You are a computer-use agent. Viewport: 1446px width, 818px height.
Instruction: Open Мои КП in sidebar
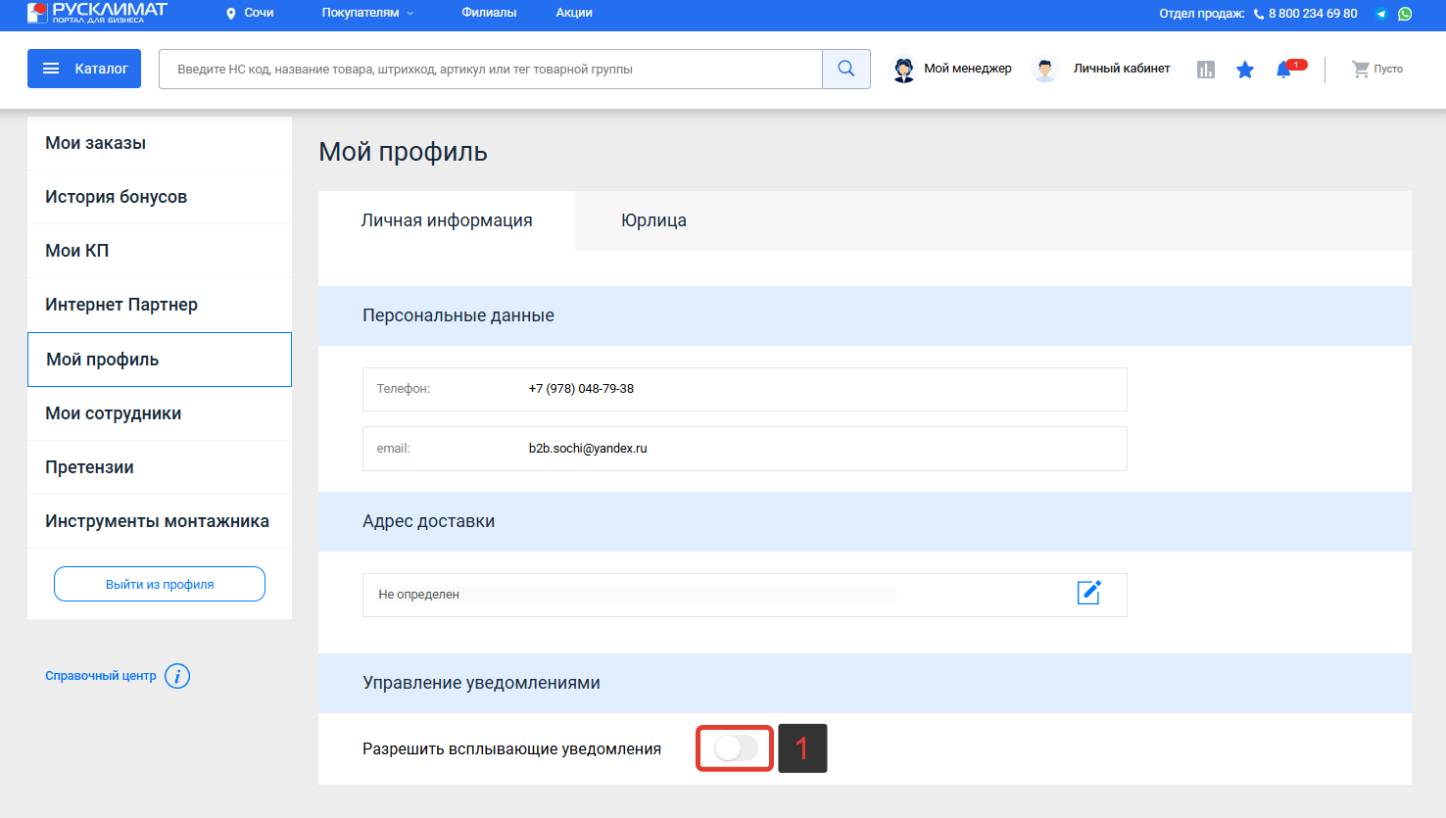pos(160,251)
